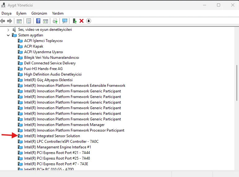Maximize the Aygıt Yöneticisi window

pyautogui.click(x=219, y=5)
